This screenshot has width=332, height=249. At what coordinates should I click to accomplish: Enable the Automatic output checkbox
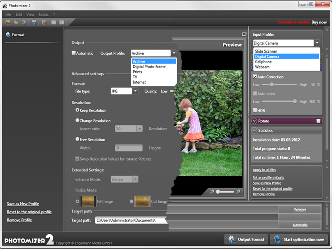pos(74,53)
